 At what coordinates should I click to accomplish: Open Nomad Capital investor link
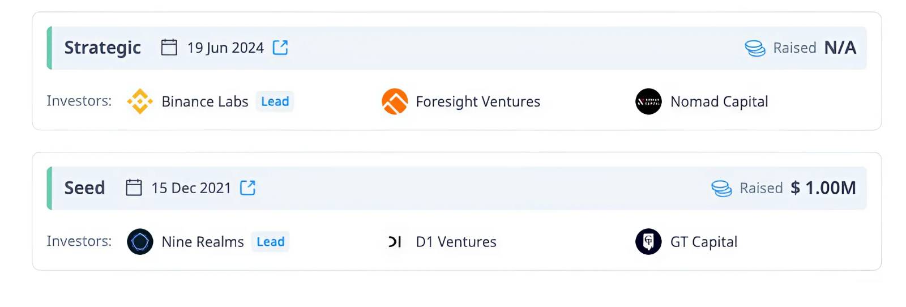[719, 101]
